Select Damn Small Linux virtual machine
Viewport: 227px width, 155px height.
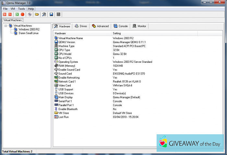(x=29, y=33)
